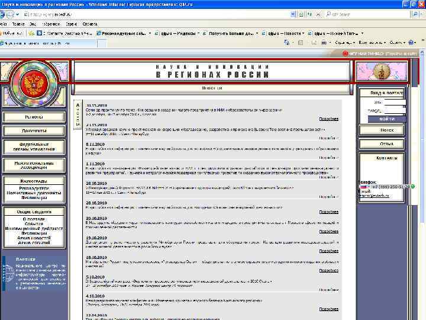Screen dimensions: 426x320
Task: Open the address bar history dropdown
Action: pos(293,14)
